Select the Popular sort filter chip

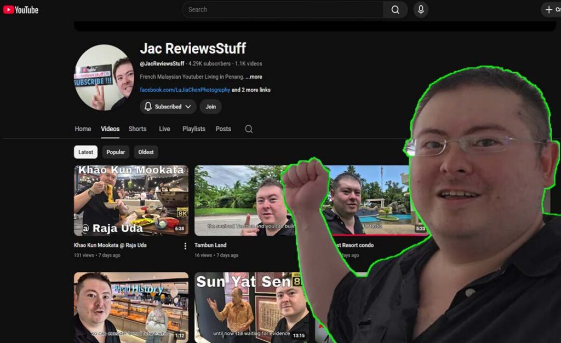coord(116,152)
